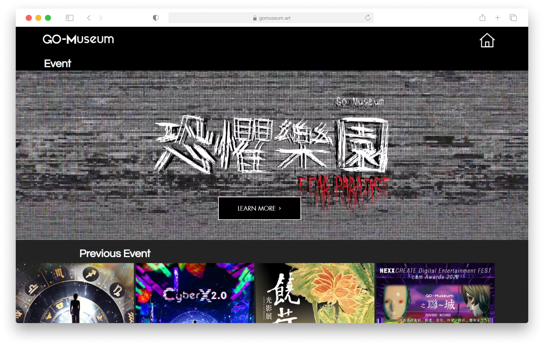Open the Share menu icon
The width and height of the screenshot is (544, 346).
pos(482,18)
